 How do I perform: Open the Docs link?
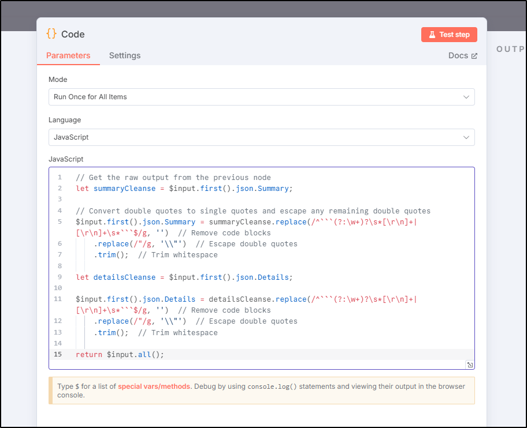coord(462,56)
